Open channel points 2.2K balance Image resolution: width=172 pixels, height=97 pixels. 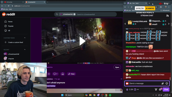130,89
